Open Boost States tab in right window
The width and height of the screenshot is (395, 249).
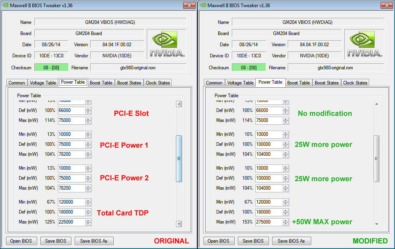click(327, 83)
